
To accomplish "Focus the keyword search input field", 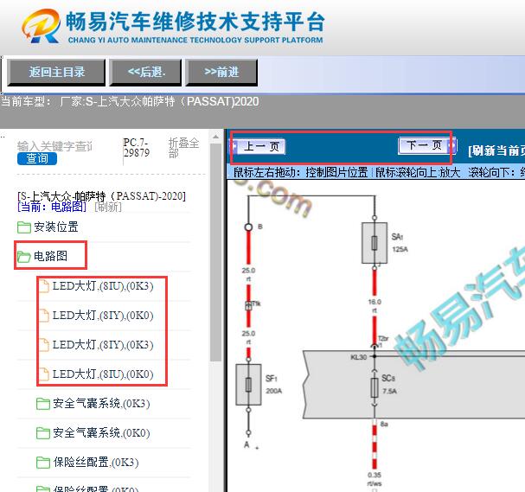I will pyautogui.click(x=54, y=146).
